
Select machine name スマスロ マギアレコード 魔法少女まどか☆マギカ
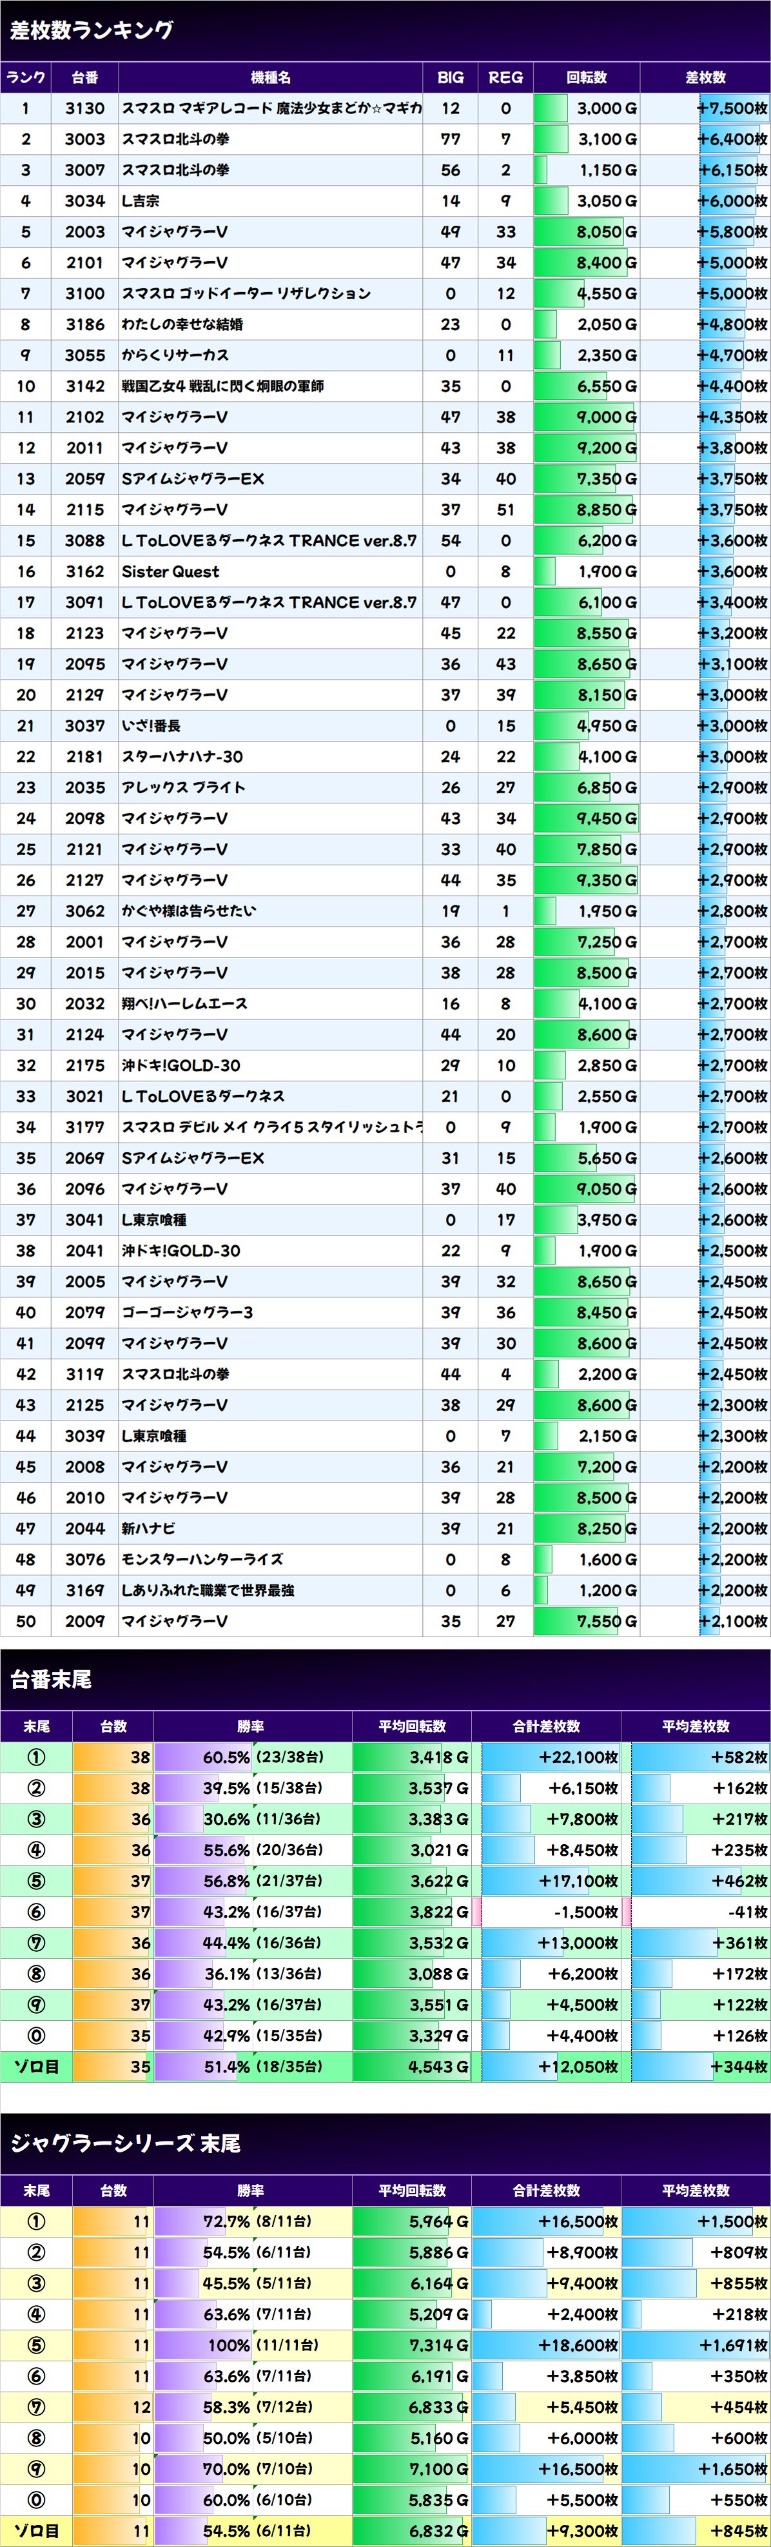271,109
